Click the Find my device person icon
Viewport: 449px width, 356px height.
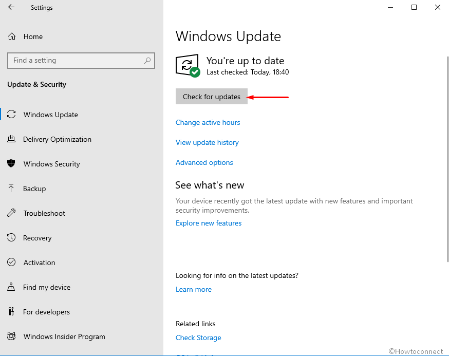coord(11,287)
